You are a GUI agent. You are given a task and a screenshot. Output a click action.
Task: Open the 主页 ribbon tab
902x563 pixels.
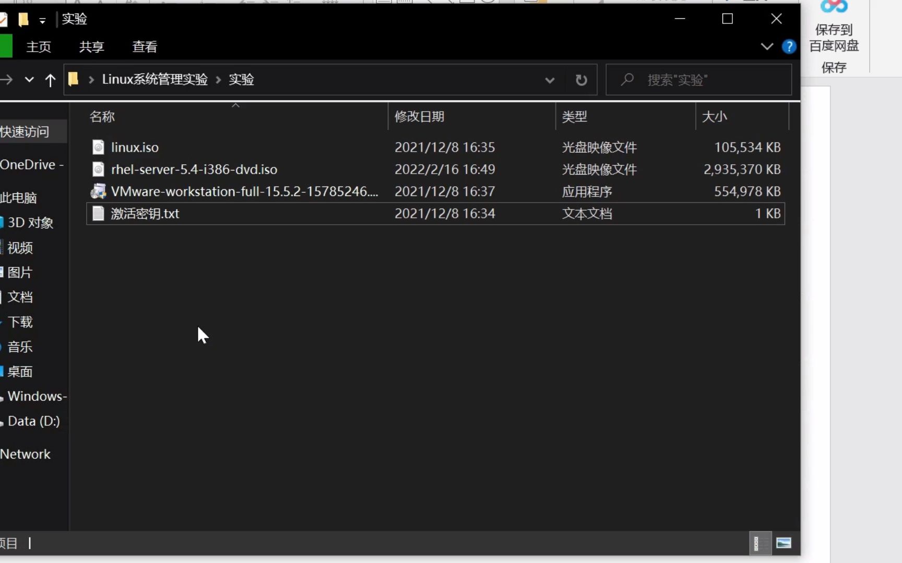39,47
